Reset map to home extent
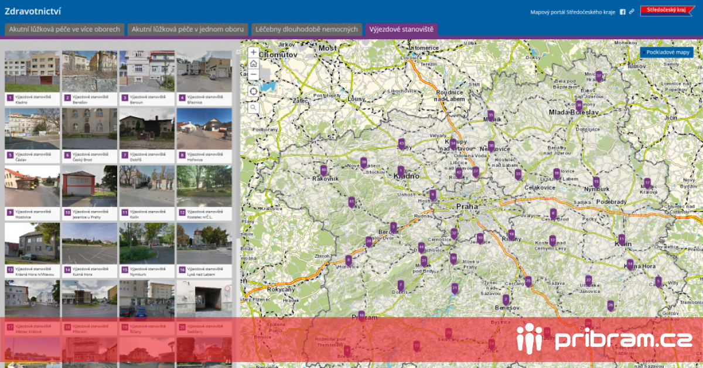 tap(253, 63)
